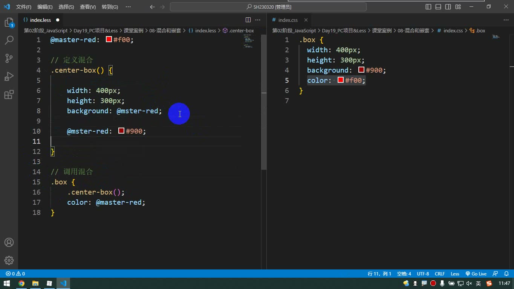Open more actions for left editor group
This screenshot has height=289, width=514.
point(258,20)
